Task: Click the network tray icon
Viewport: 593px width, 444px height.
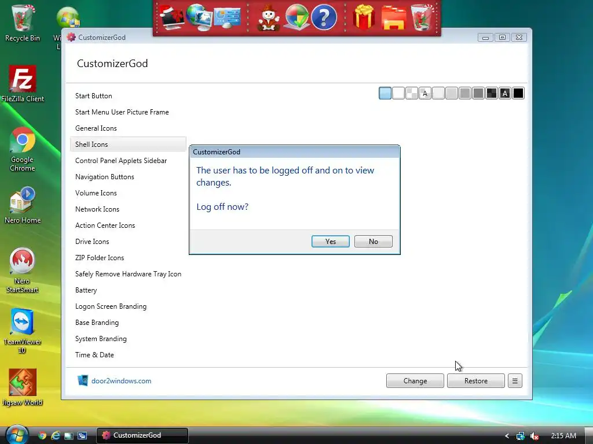Action: [x=521, y=436]
